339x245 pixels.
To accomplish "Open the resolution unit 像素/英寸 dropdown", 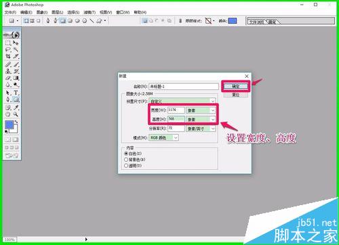I will (201, 129).
